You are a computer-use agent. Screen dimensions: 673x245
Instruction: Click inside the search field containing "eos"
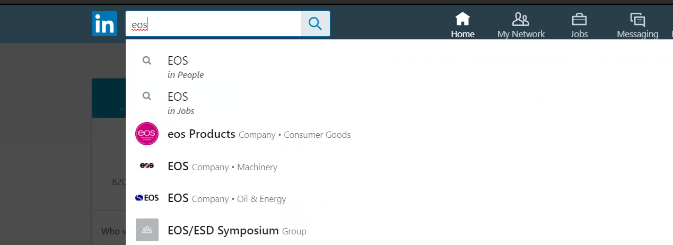tap(212, 24)
